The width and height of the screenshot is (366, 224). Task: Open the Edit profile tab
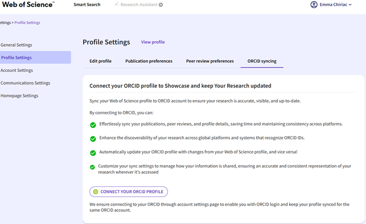coord(100,61)
